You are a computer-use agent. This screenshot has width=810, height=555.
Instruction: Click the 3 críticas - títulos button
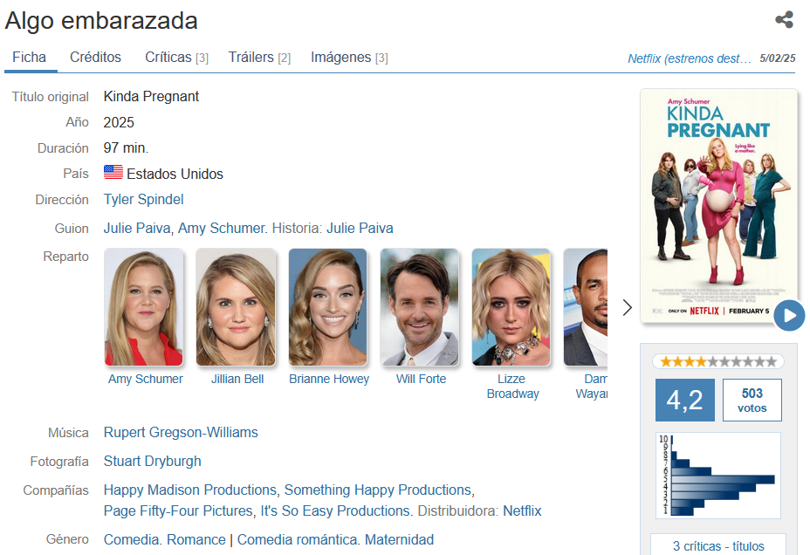click(x=718, y=545)
